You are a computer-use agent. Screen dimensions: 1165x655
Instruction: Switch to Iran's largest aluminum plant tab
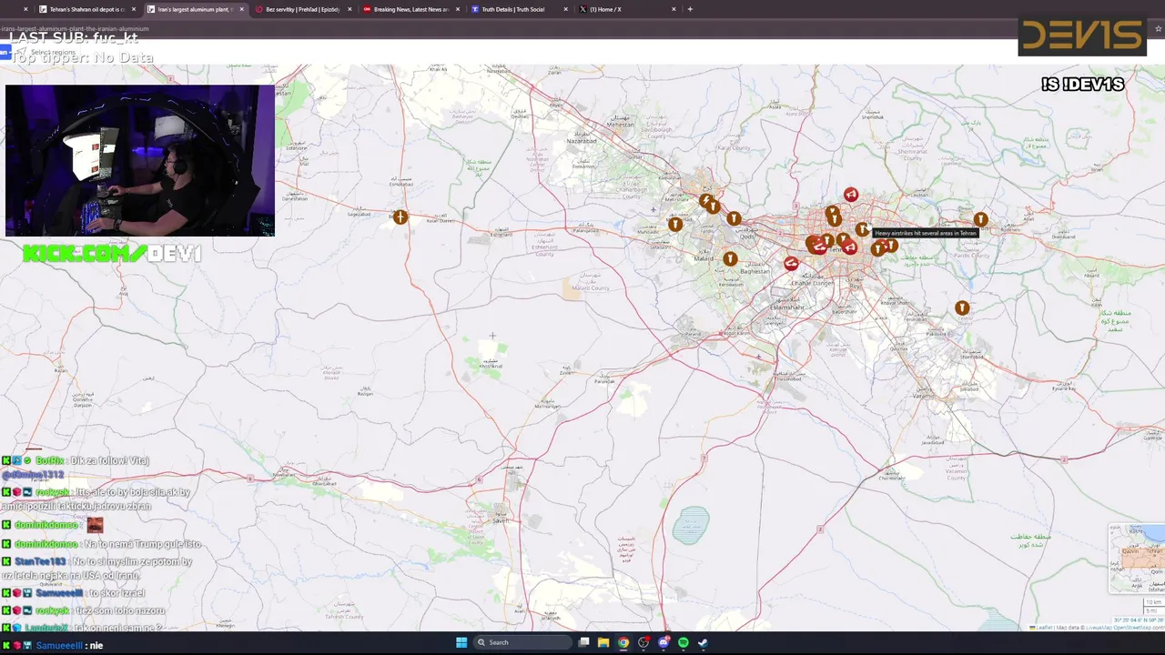[196, 9]
